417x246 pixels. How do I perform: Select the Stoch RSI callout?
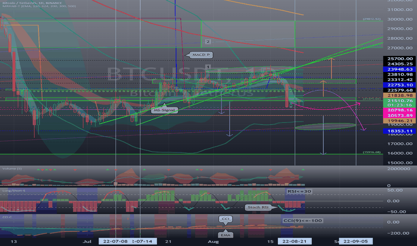coord(258,207)
